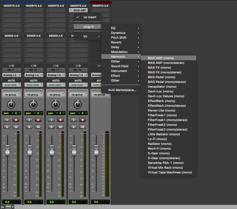Click the output window icon beside Mic 11's Analog 1-2

64,75
